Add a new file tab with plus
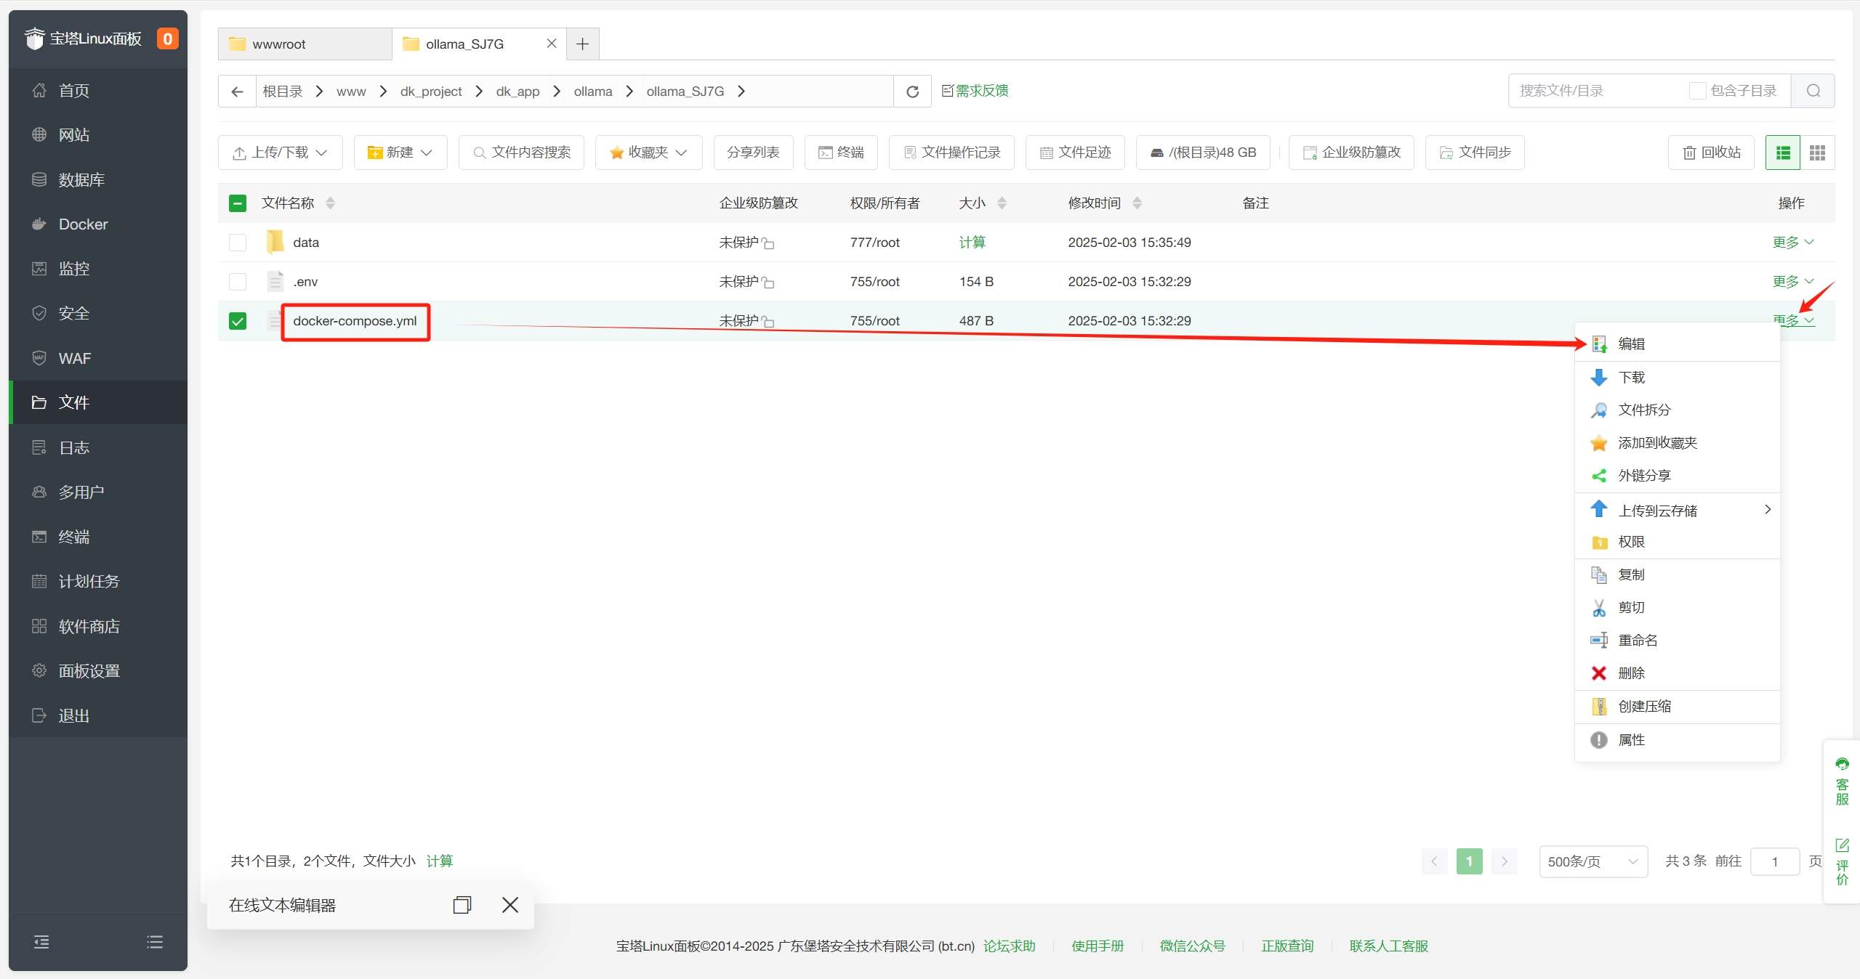1860x979 pixels. 582,44
